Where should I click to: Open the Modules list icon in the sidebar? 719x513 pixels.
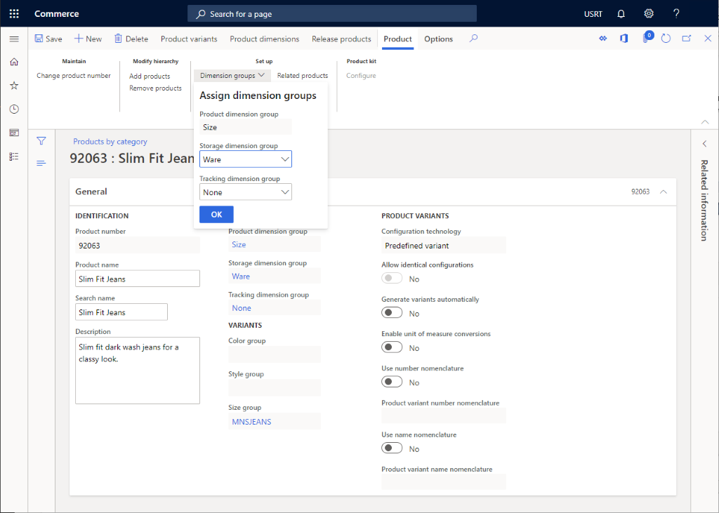(x=14, y=155)
